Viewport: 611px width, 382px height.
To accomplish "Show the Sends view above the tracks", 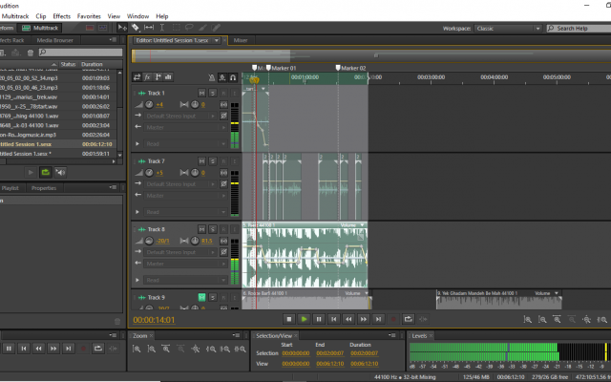I will [158, 77].
